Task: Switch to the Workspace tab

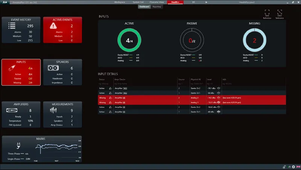Action: (x=120, y=2)
